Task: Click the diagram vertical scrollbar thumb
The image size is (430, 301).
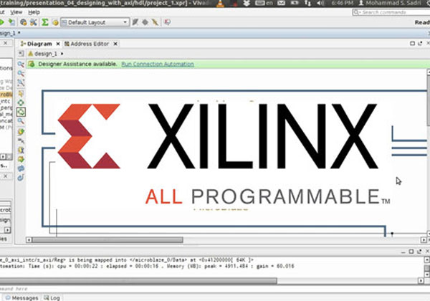Action: tap(429, 99)
